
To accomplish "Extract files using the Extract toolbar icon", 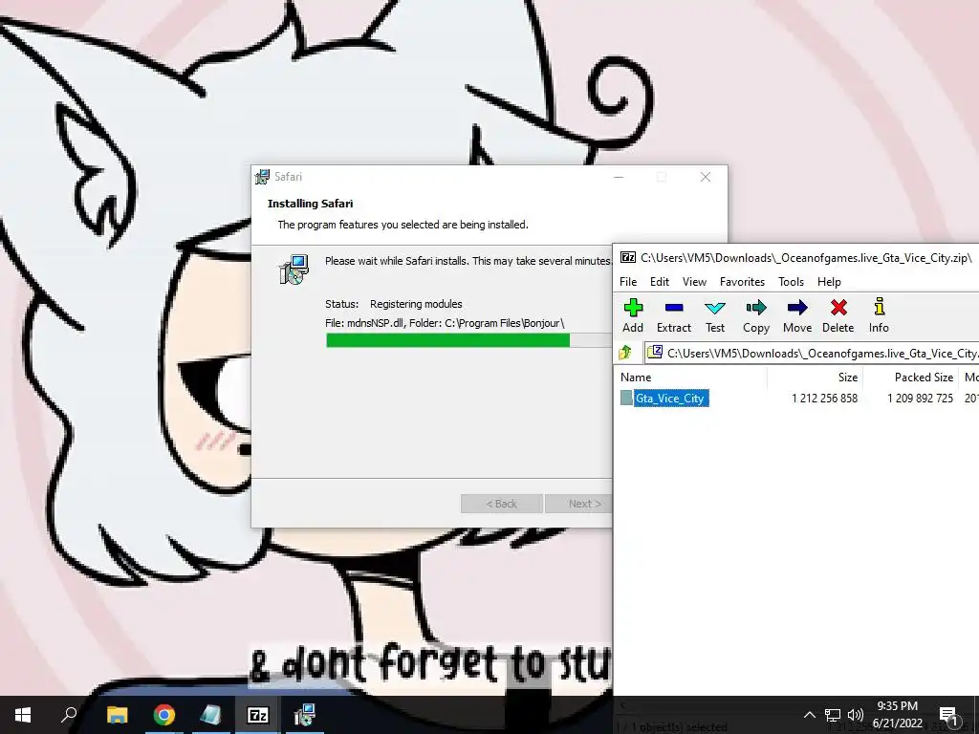I will [x=674, y=315].
